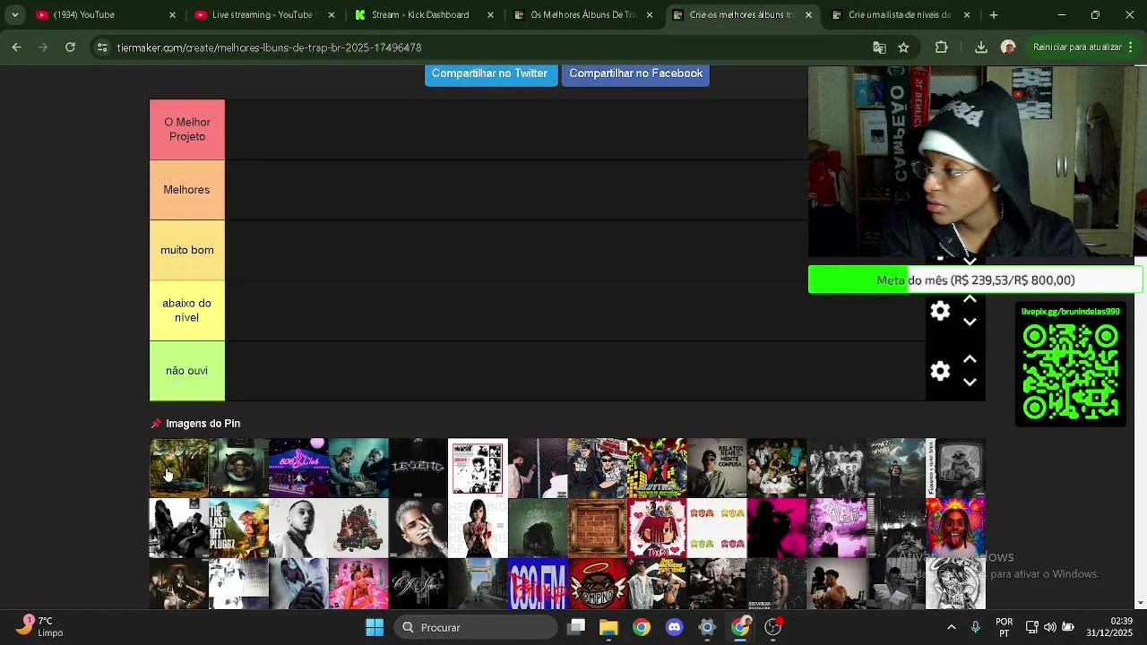Click the livepix.gg/brunindelas999 QR code
Image resolution: width=1147 pixels, height=645 pixels.
pos(1070,371)
